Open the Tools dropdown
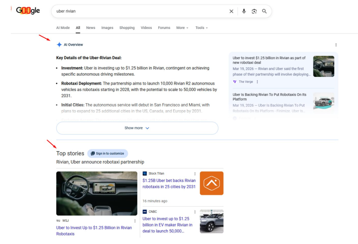 [x=201, y=28]
